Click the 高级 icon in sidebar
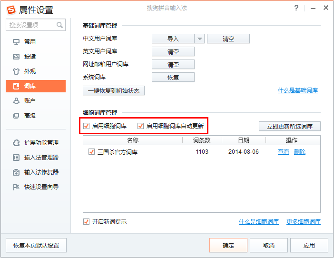 pos(16,116)
